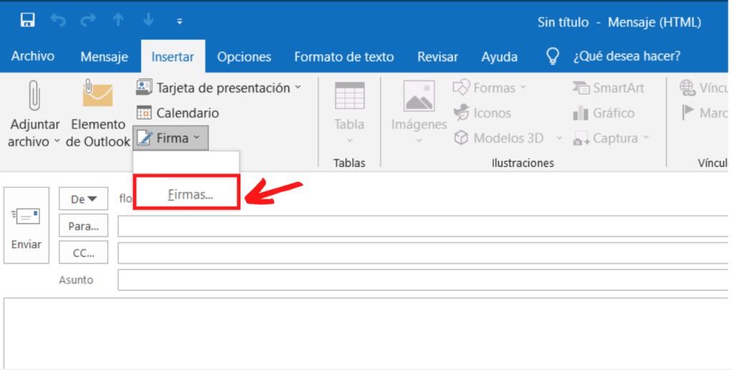The height and width of the screenshot is (370, 733).
Task: Switch to the Mensaje tab
Action: (105, 57)
